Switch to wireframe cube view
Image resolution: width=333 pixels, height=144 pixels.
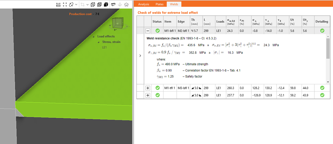point(93,4)
